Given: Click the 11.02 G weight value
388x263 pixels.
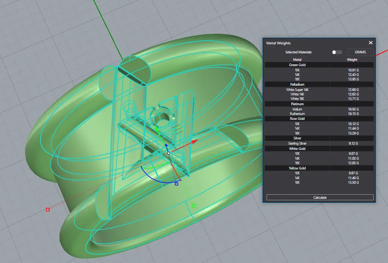Looking at the screenshot, I should pos(353,159).
